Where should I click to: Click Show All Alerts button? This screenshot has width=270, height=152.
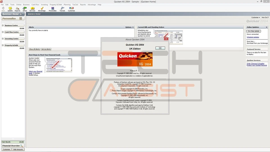coord(34,49)
